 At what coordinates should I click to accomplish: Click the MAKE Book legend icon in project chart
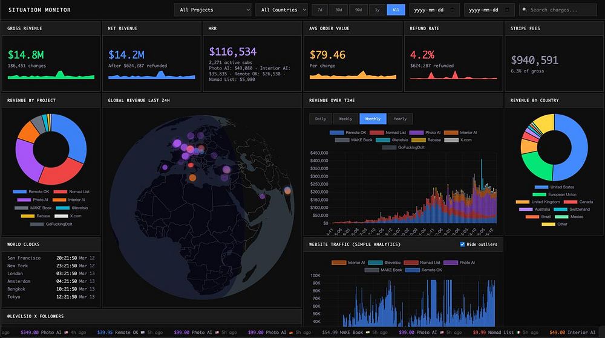21,208
